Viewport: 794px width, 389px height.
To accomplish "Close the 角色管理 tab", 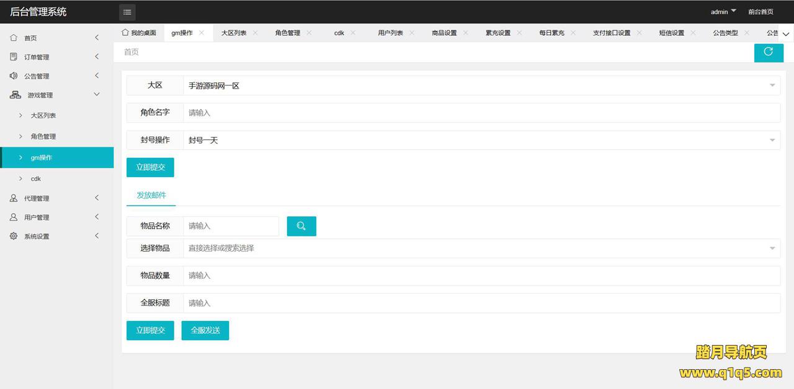I will 309,33.
